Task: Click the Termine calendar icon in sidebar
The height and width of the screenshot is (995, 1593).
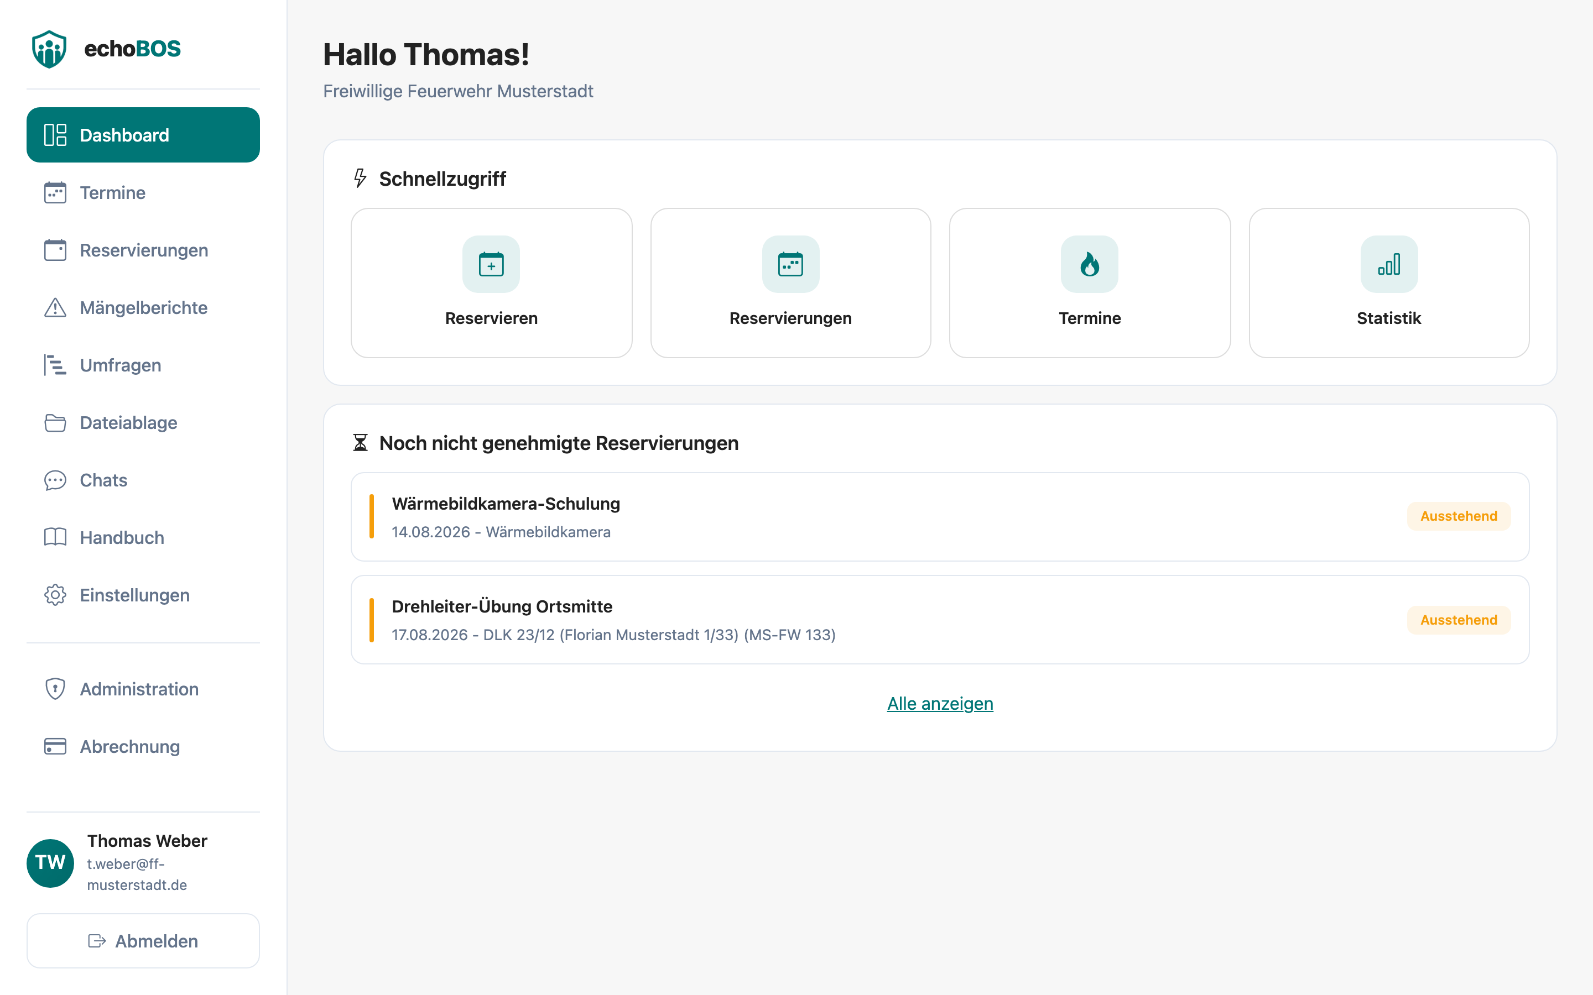Action: click(55, 193)
